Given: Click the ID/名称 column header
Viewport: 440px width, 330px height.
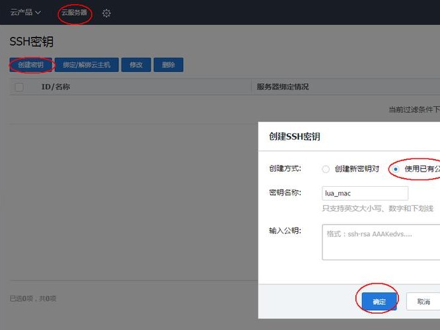Looking at the screenshot, I should 56,86.
